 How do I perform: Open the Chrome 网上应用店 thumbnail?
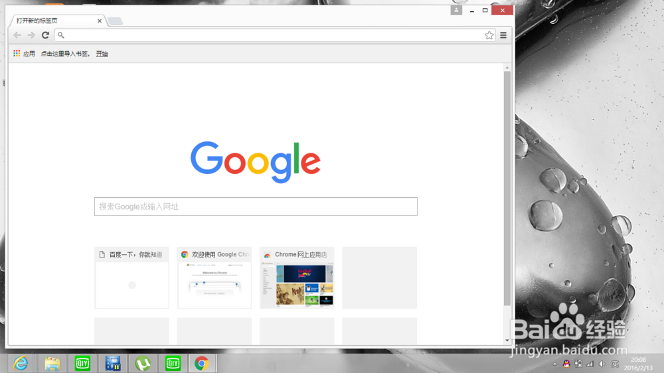[297, 277]
